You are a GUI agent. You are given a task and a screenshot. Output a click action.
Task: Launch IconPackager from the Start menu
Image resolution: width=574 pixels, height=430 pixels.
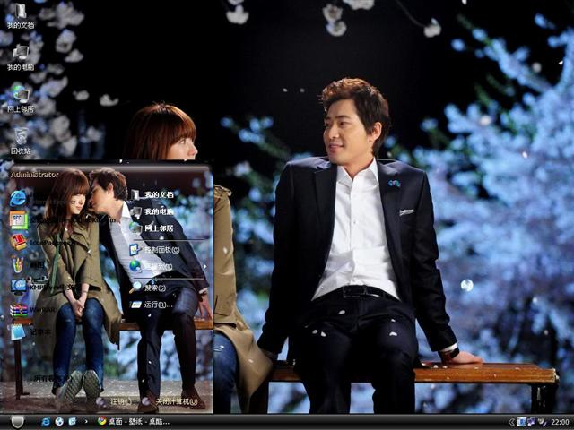pyautogui.click(x=40, y=242)
